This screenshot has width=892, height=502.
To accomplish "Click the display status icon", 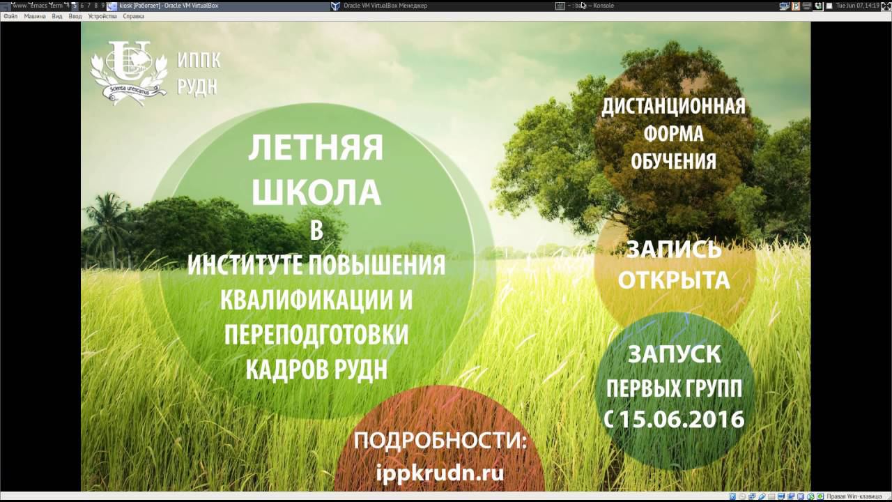I will (781, 496).
